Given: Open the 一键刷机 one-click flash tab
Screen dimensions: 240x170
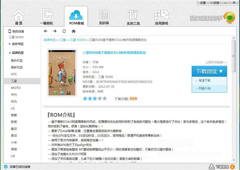Looking at the screenshot, I should point(46,17).
